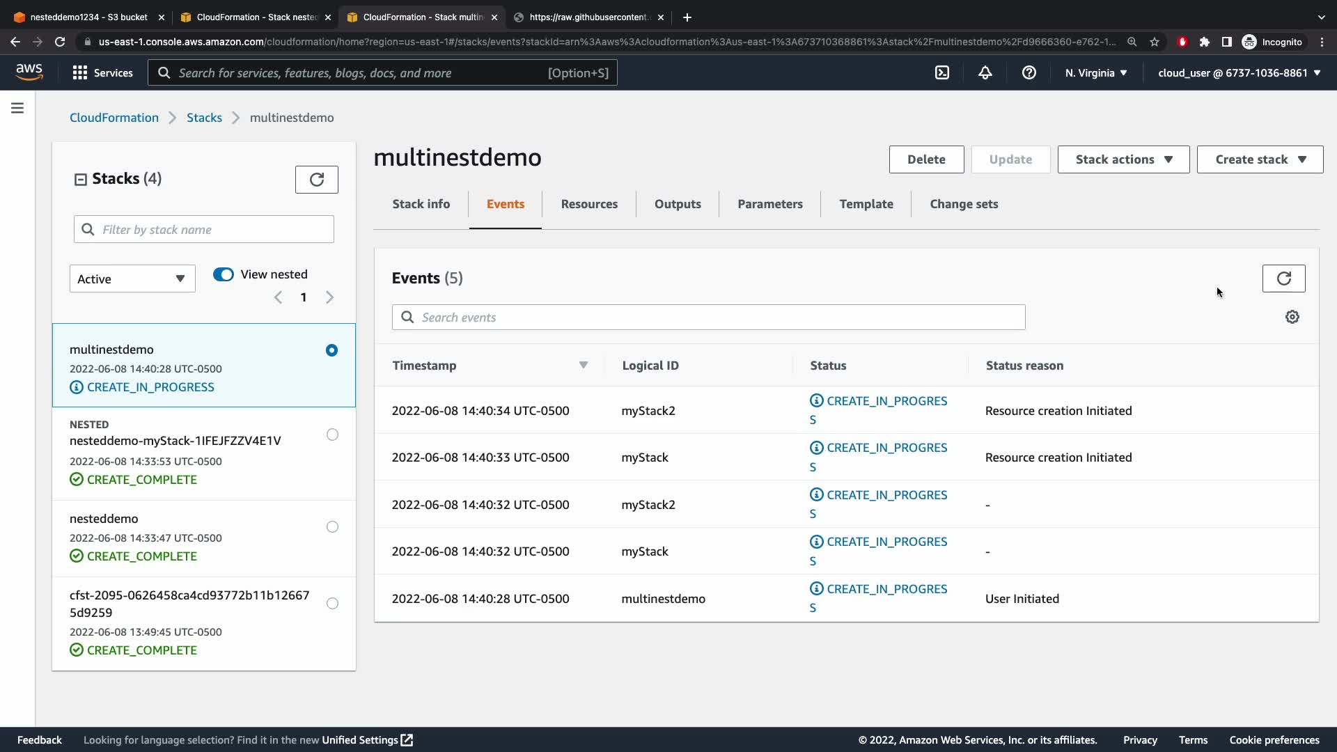The height and width of the screenshot is (752, 1337).
Task: Open the N. Virginia region selector
Action: (1095, 72)
